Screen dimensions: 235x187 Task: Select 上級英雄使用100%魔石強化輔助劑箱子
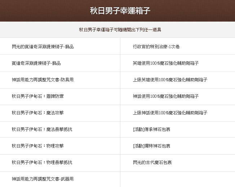coord(170,80)
